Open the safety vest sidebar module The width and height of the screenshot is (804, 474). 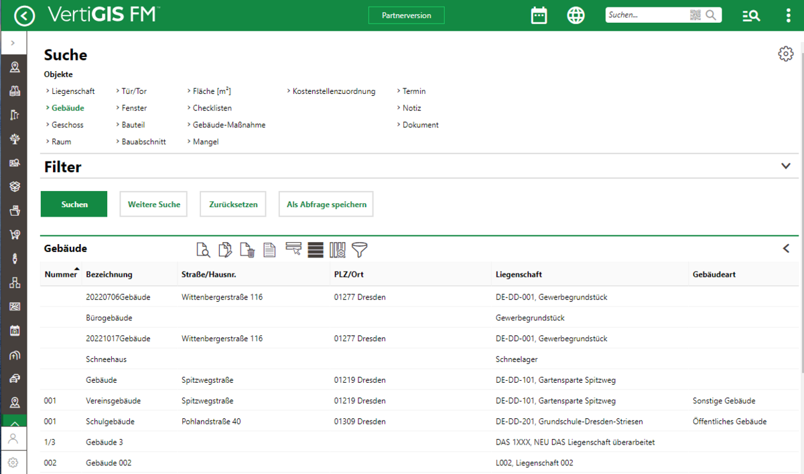point(14,91)
